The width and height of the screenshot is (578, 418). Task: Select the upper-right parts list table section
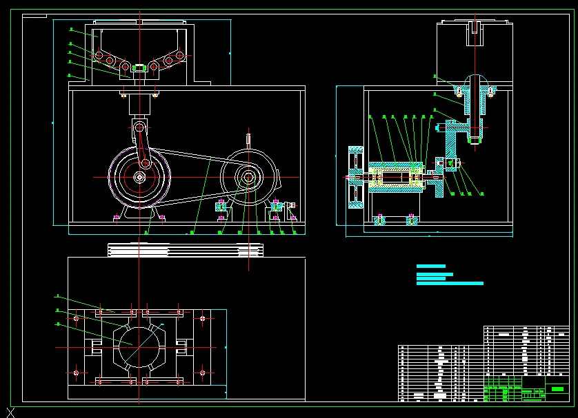pyautogui.click(x=526, y=351)
